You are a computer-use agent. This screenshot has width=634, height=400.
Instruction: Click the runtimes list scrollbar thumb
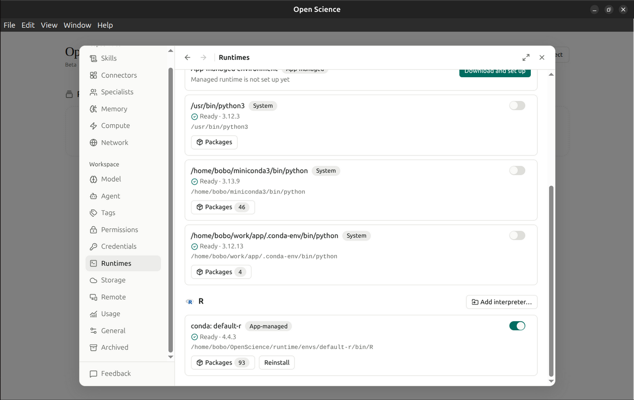[x=551, y=281]
